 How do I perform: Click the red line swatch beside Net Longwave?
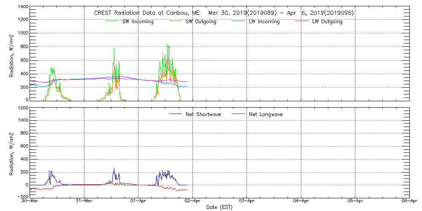(238, 114)
